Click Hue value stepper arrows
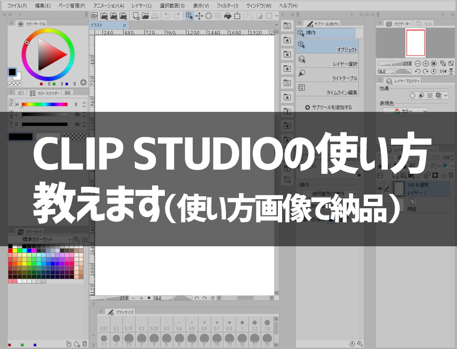 pos(84,105)
